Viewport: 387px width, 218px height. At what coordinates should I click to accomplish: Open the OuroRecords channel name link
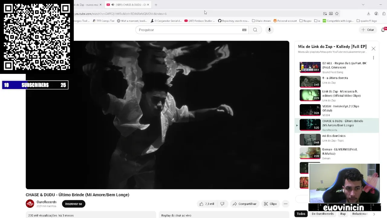[x=47, y=202]
